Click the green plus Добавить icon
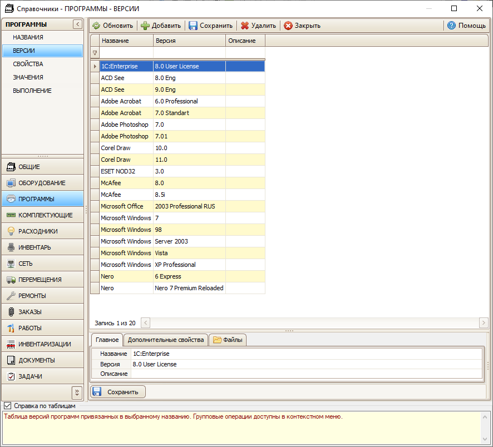The width and height of the screenshot is (493, 447). (x=145, y=26)
